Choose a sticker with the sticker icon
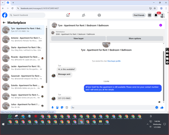Screen dimensions: 169x135 click(x=62, y=107)
